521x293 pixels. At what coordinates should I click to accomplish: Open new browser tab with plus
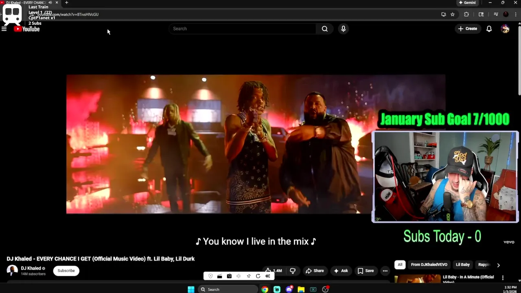click(66, 2)
